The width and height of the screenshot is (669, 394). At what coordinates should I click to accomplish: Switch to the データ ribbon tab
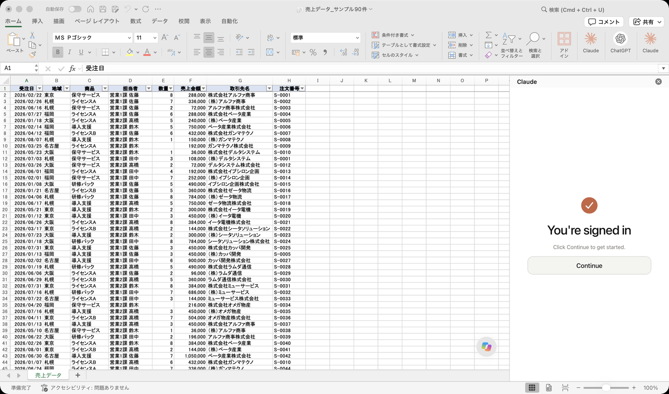pos(160,21)
